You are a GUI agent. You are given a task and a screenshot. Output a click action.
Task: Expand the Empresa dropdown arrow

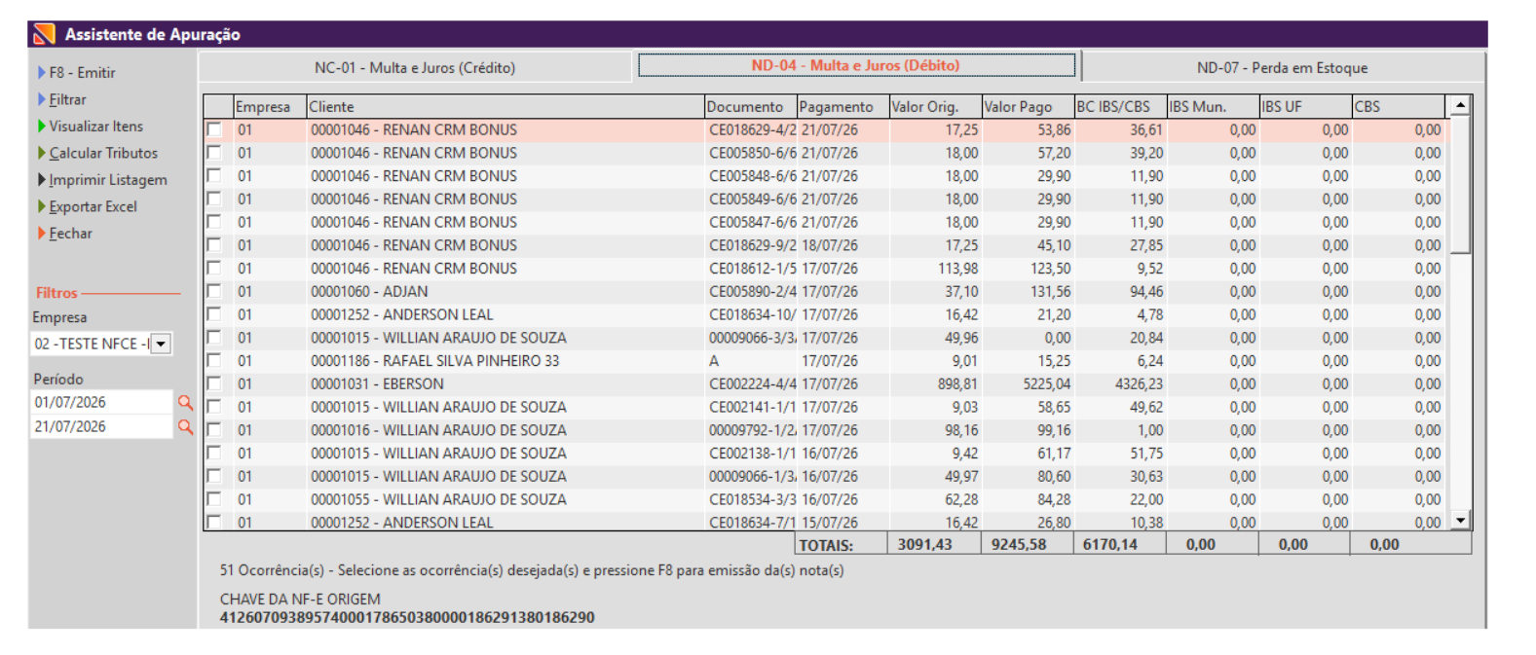pos(162,344)
